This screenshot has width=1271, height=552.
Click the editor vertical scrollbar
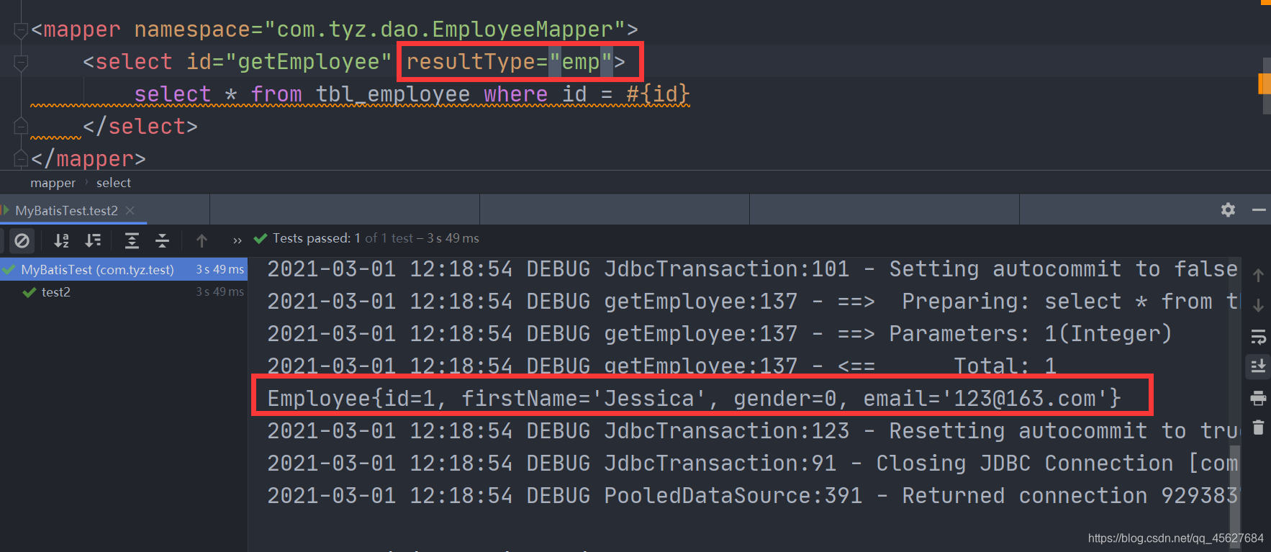(1267, 86)
